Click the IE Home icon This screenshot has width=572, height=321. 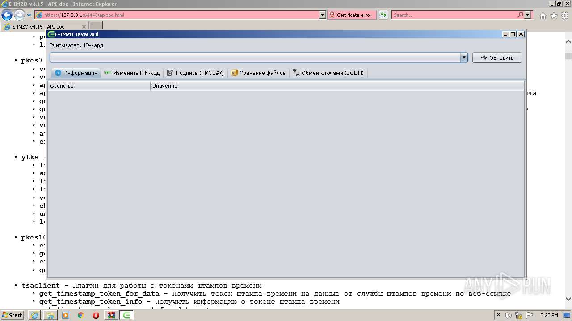pyautogui.click(x=543, y=16)
